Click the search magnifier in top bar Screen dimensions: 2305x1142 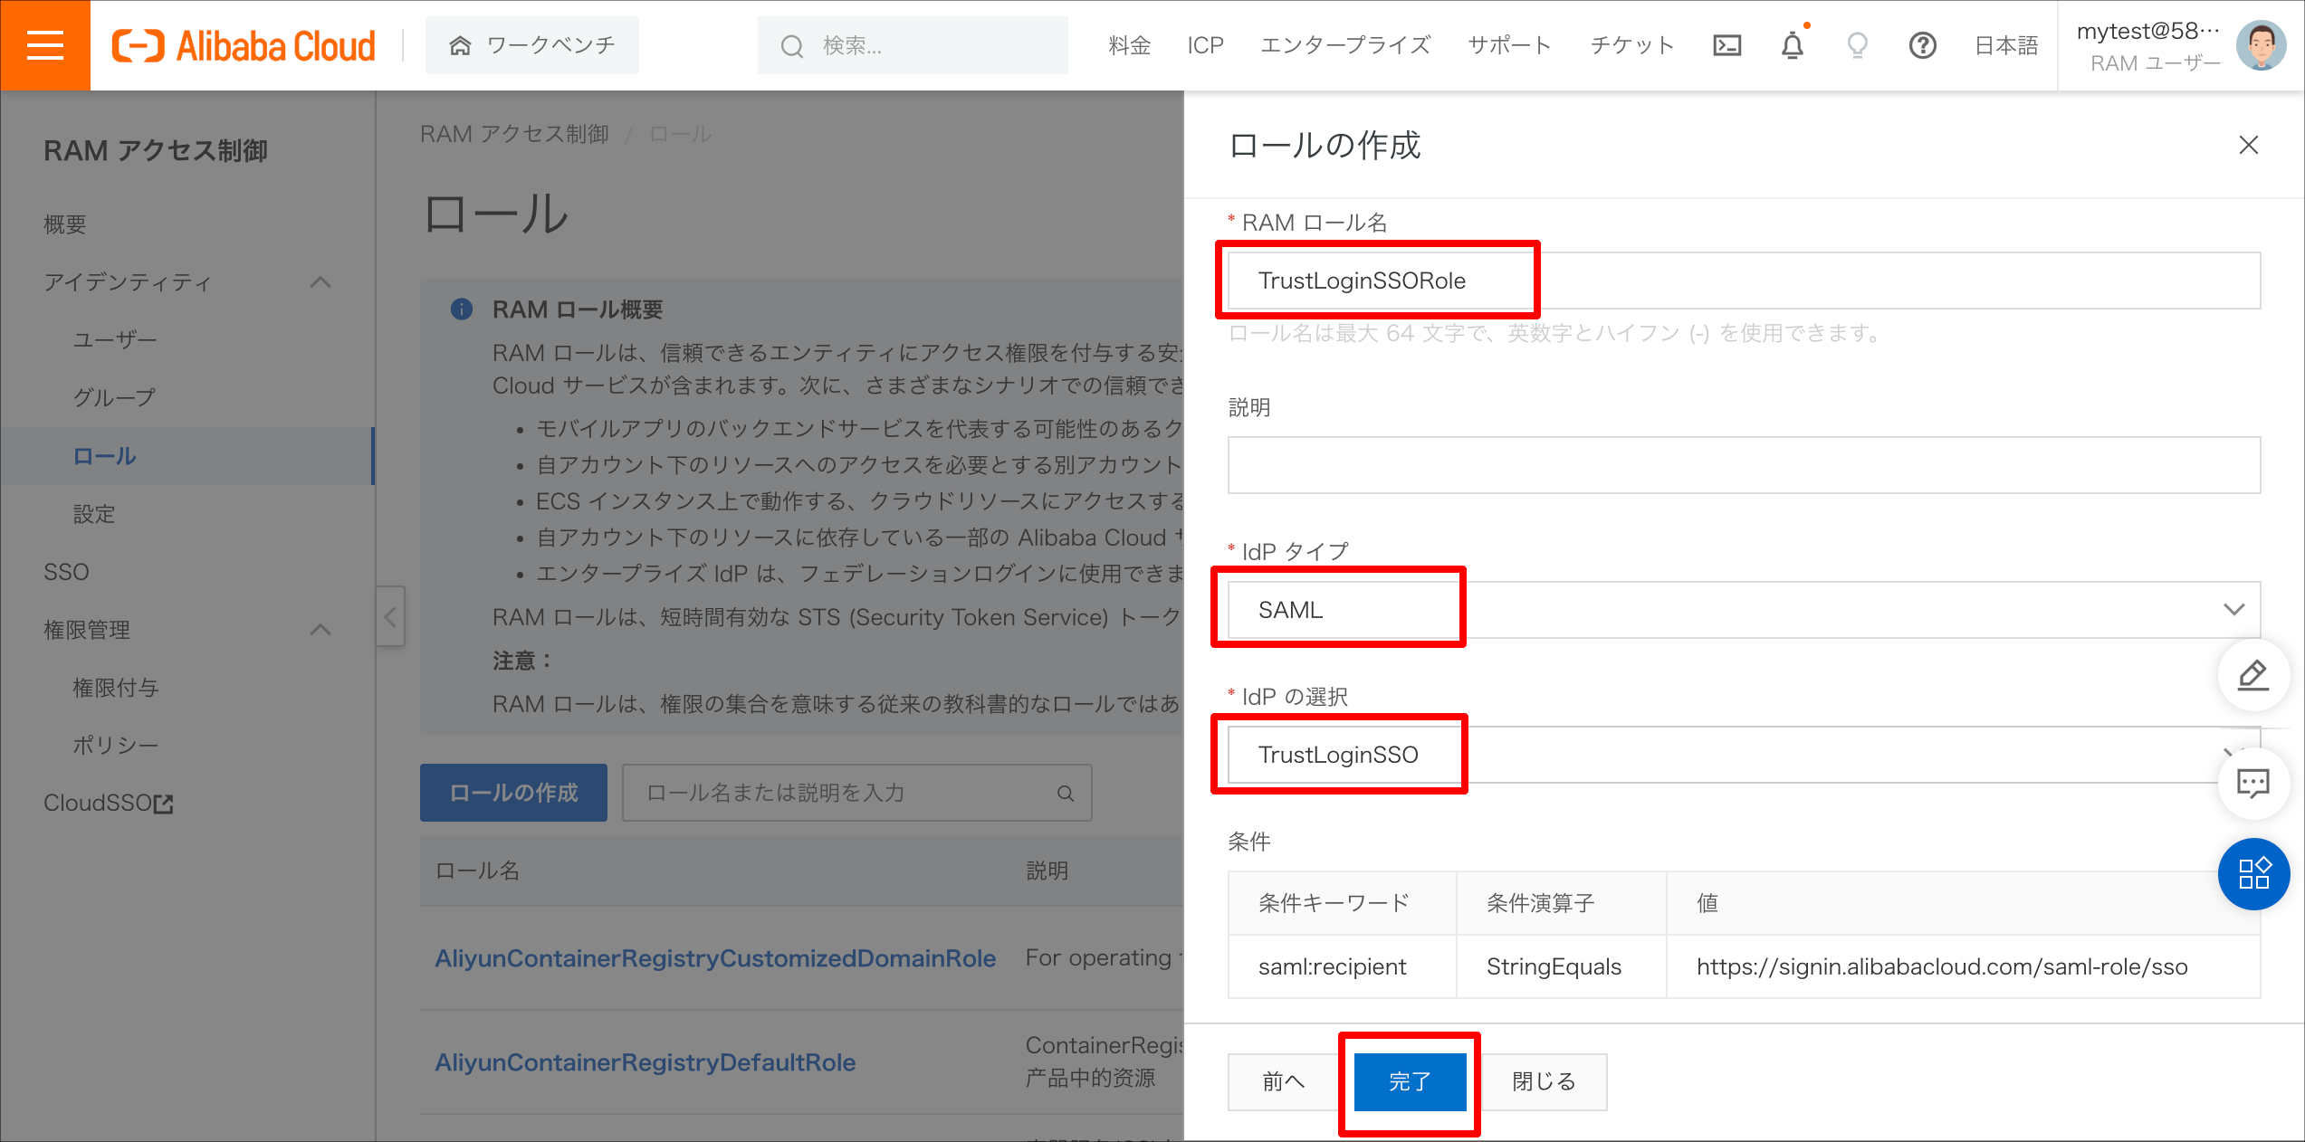[791, 44]
